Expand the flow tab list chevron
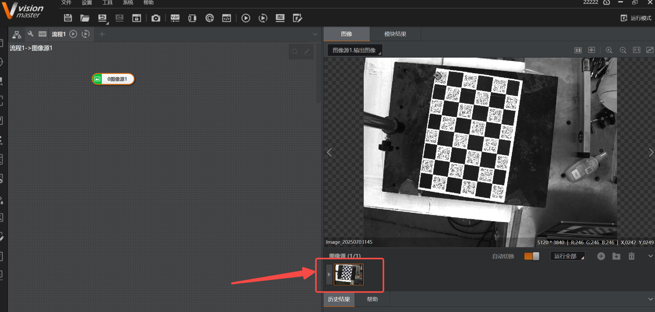655x312 pixels. click(315, 34)
